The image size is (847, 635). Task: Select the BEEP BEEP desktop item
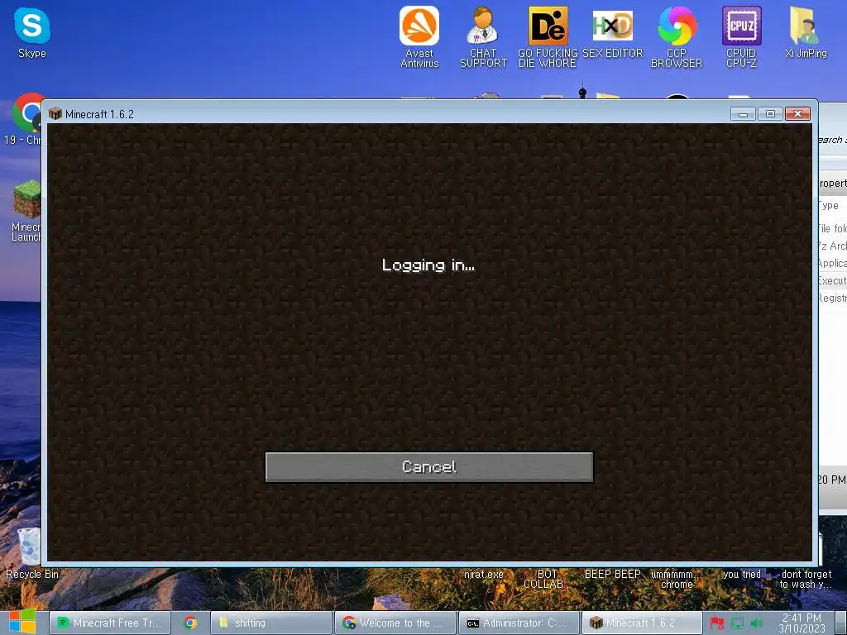613,574
